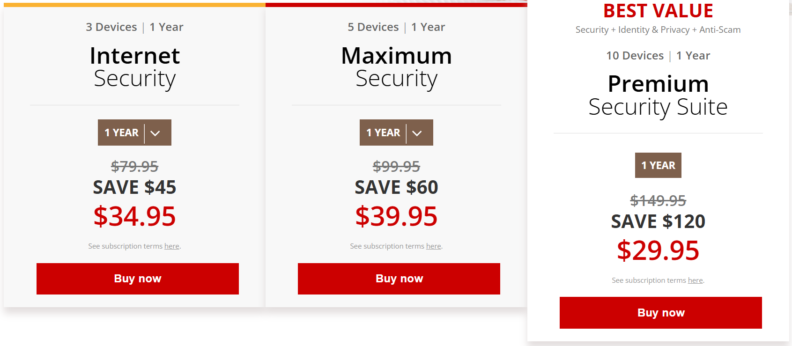Viewport: 792px width, 346px height.
Task: Click the $39.95 sale price
Action: tap(396, 216)
